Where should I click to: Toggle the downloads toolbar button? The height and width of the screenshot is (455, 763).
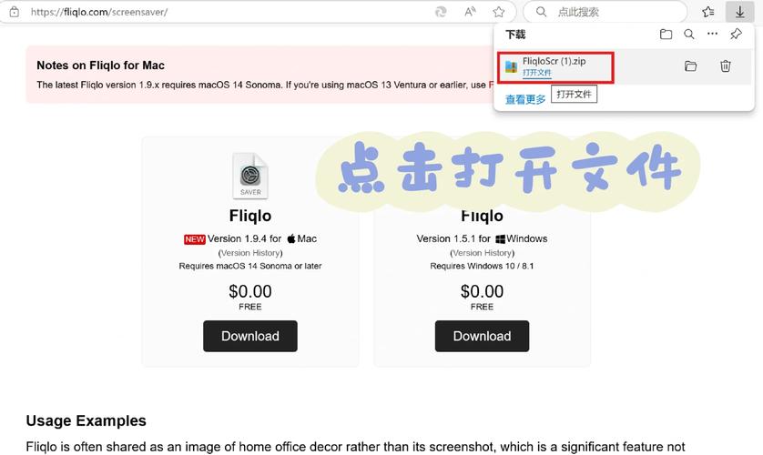coord(739,12)
